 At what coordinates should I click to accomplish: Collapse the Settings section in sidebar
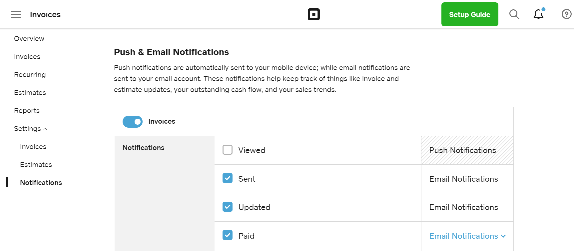(x=31, y=129)
